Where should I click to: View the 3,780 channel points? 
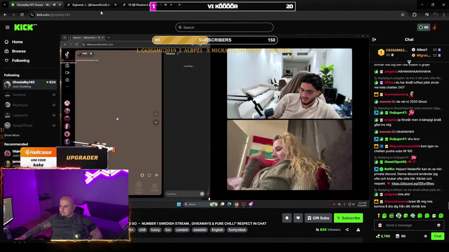(383, 236)
